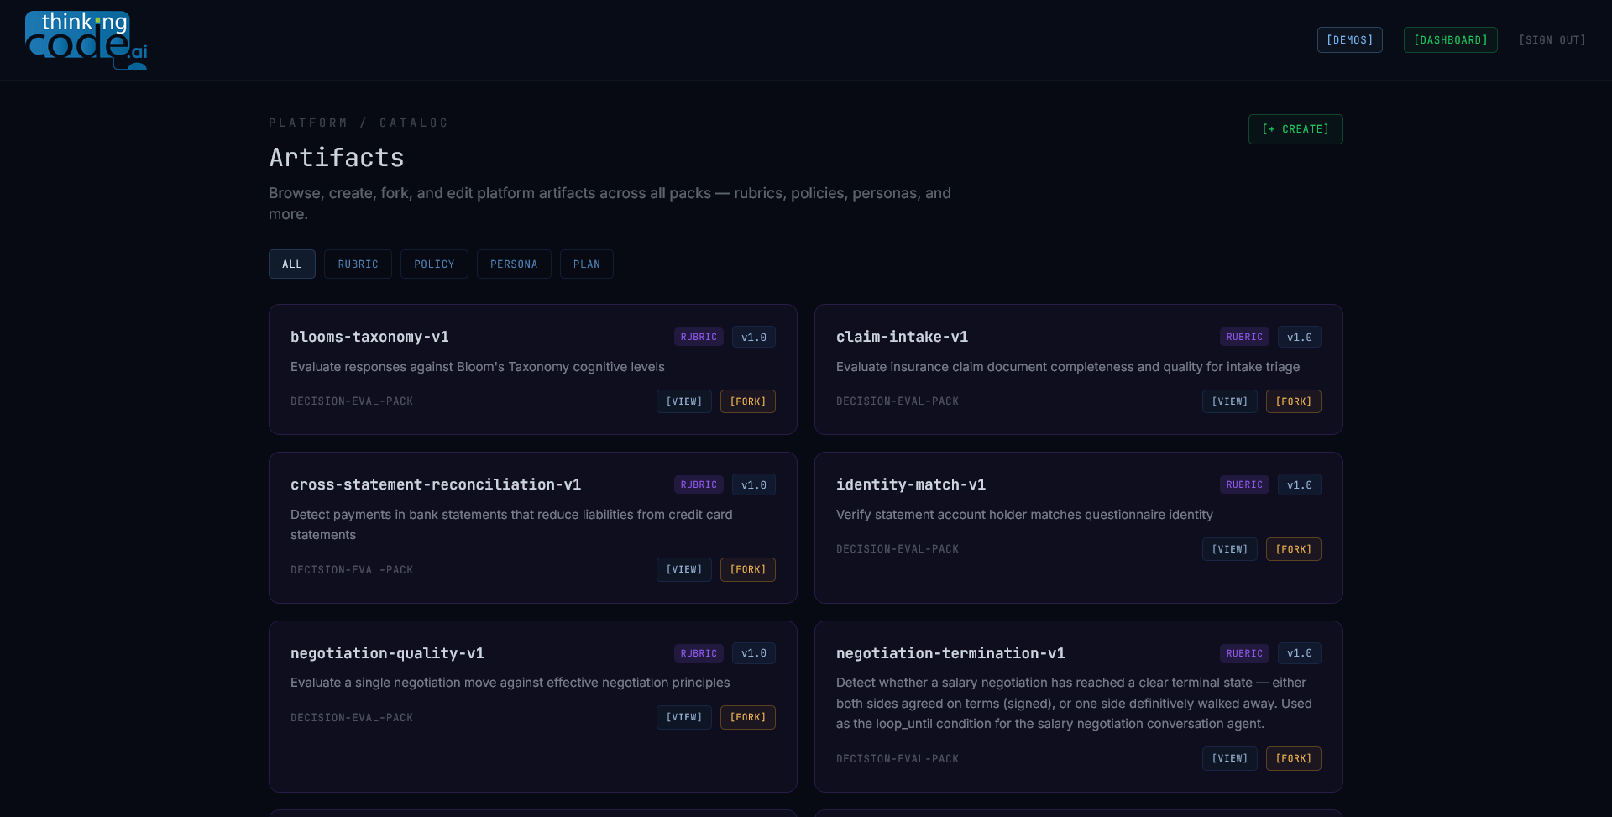Fork the negotiation-termination-v1 artifact

1294,758
